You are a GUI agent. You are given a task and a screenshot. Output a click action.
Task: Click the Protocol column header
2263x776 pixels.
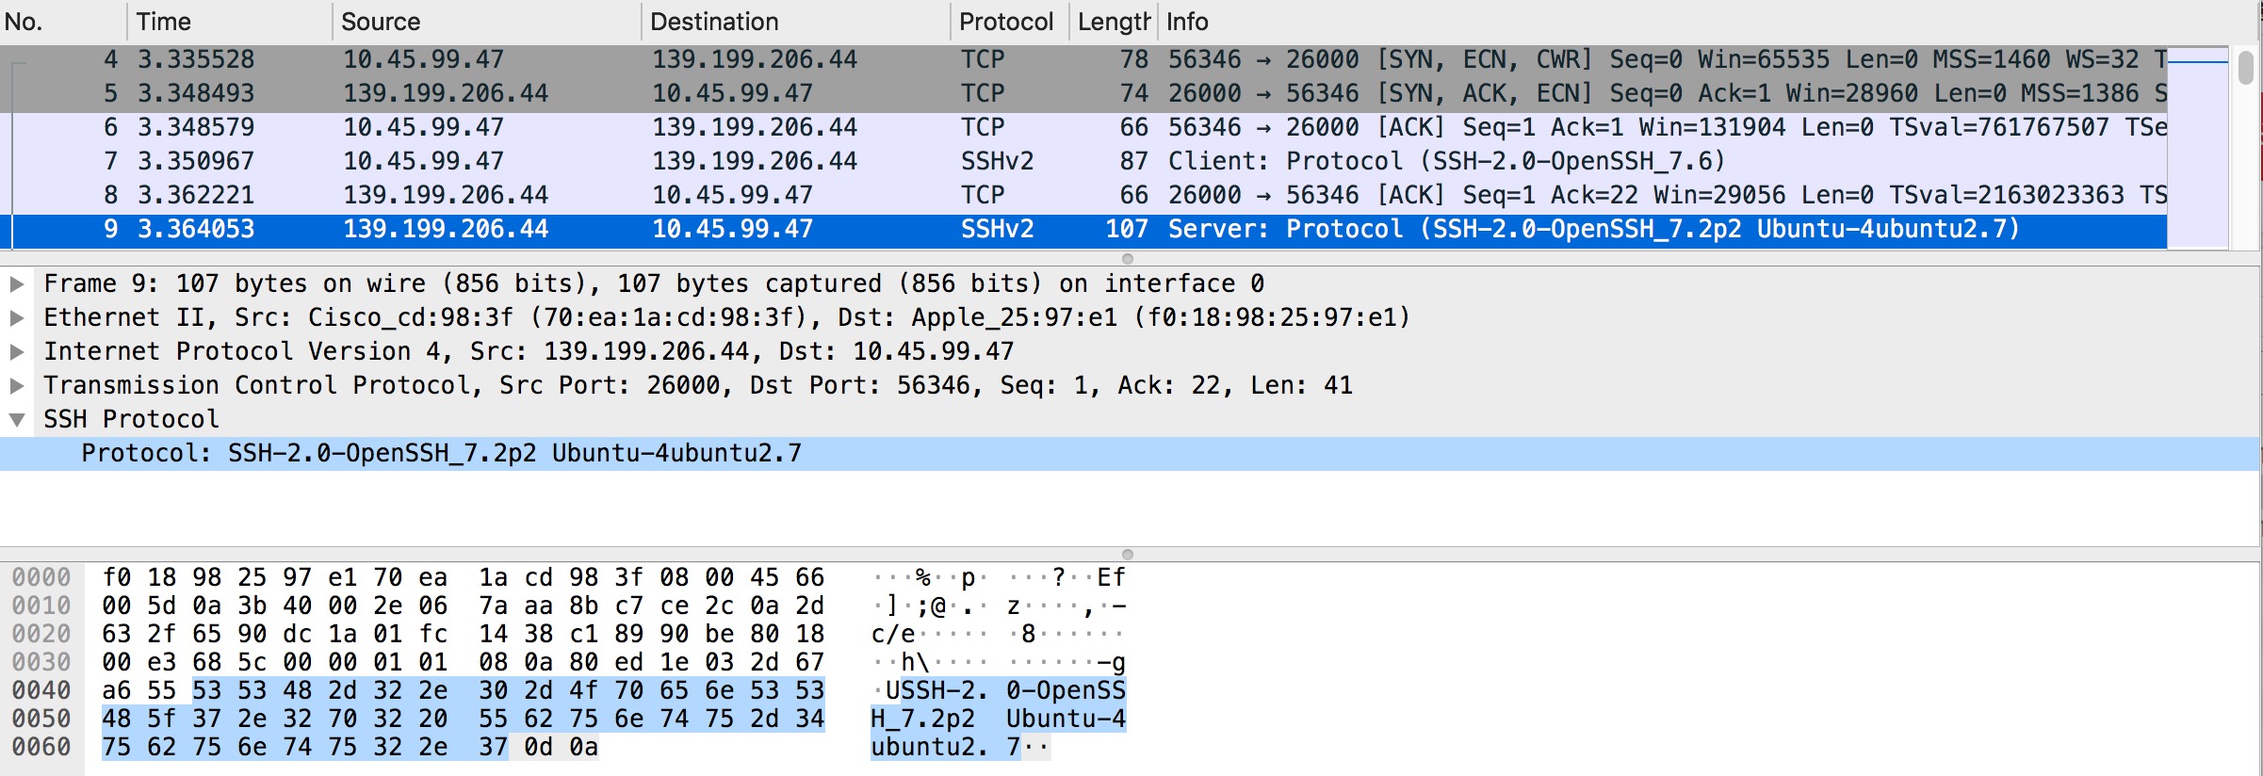point(1006,22)
